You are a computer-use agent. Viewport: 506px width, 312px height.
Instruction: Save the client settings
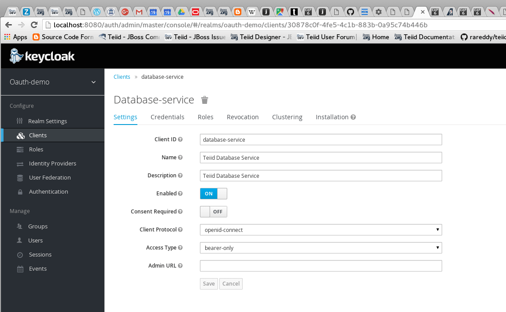point(208,283)
